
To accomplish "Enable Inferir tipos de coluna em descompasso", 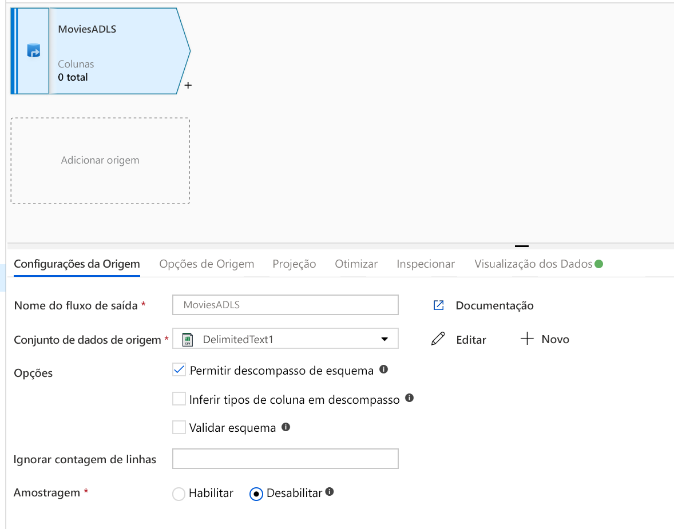I will tap(179, 399).
